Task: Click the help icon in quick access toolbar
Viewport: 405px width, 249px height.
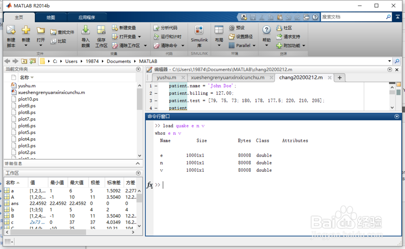Action: [x=315, y=17]
